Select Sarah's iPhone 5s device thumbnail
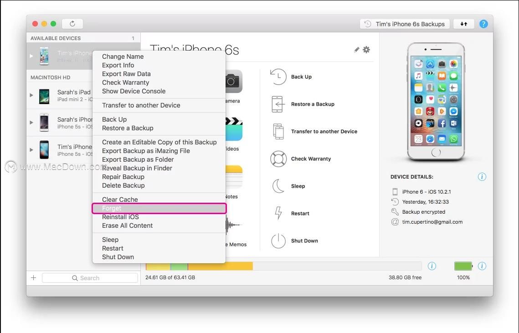The height and width of the screenshot is (333, 519). (x=44, y=123)
